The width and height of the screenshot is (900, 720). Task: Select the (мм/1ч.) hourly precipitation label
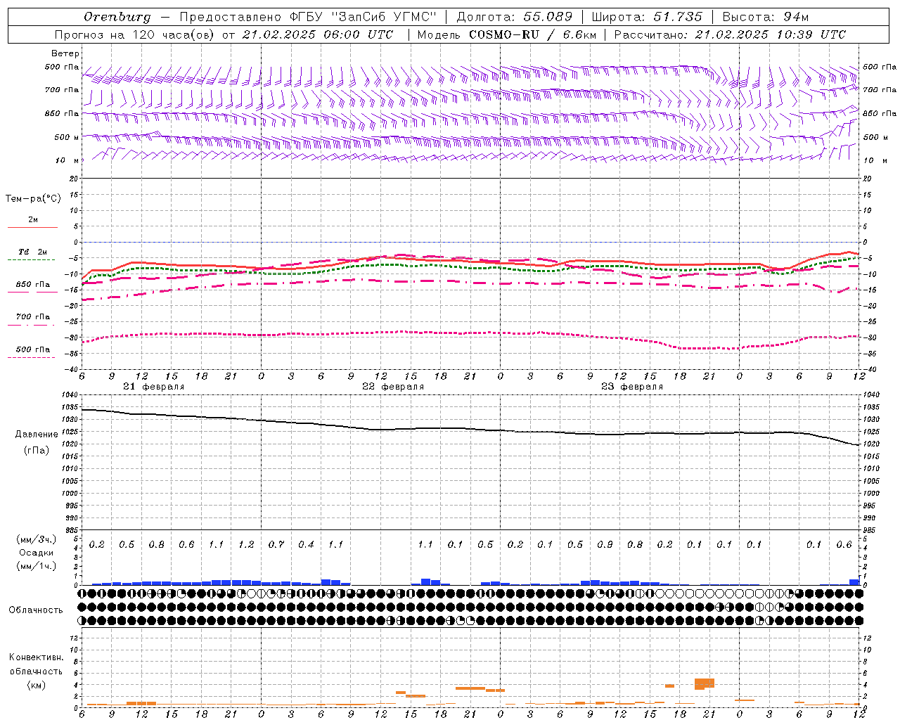coord(36,566)
